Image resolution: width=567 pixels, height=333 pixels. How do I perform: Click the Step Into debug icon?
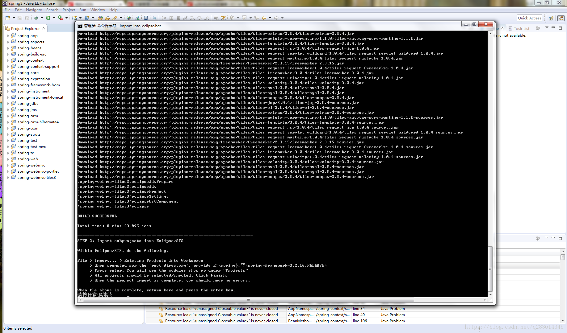192,18
